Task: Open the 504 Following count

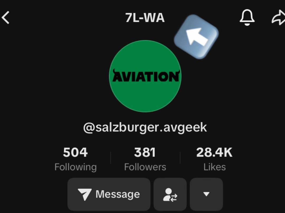Action: 75,152
